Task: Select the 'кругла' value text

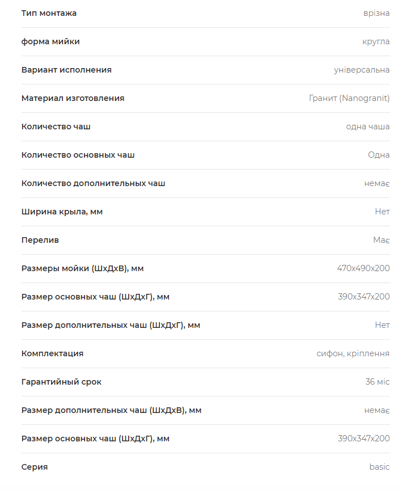Action: 376,41
